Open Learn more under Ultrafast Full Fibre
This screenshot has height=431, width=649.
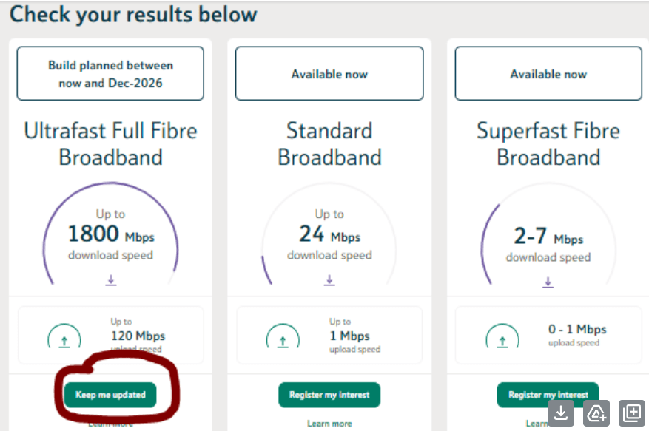pos(110,424)
